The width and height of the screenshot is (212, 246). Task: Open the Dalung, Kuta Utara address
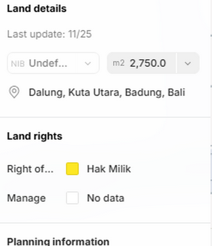point(107,92)
